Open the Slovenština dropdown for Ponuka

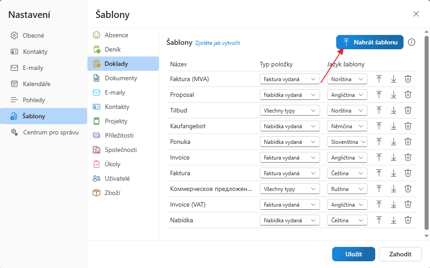(x=347, y=142)
